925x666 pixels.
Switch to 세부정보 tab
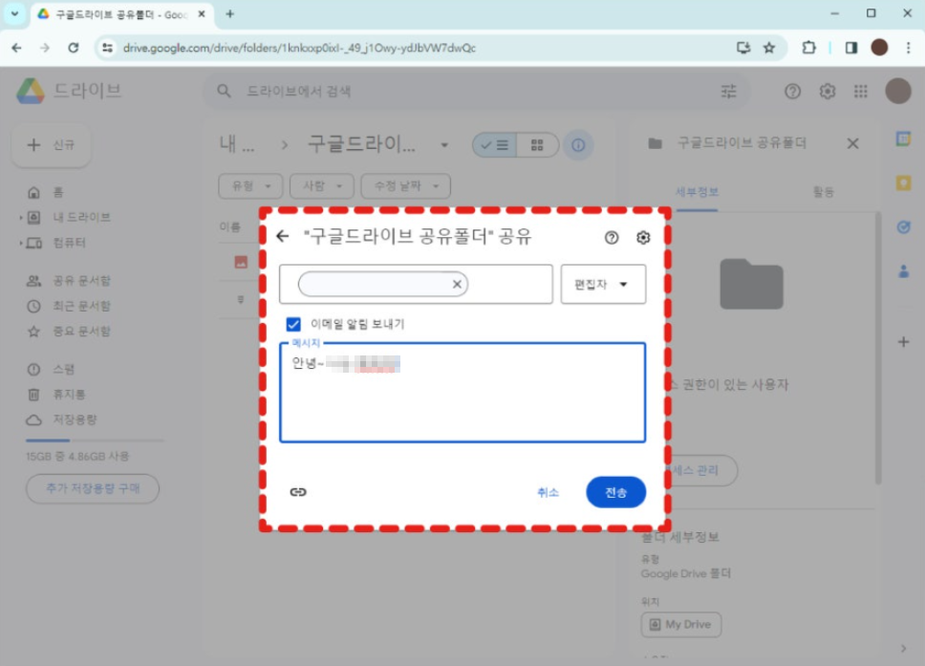(x=697, y=192)
